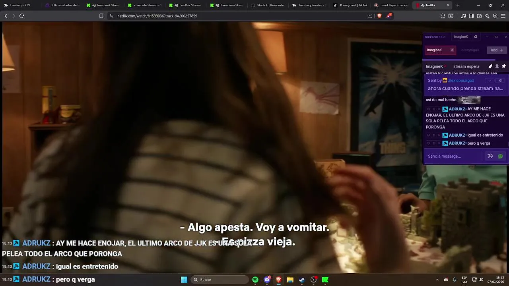Click ADRUKZ username on the JJK message
The height and width of the screenshot is (286, 509).
click(x=457, y=109)
